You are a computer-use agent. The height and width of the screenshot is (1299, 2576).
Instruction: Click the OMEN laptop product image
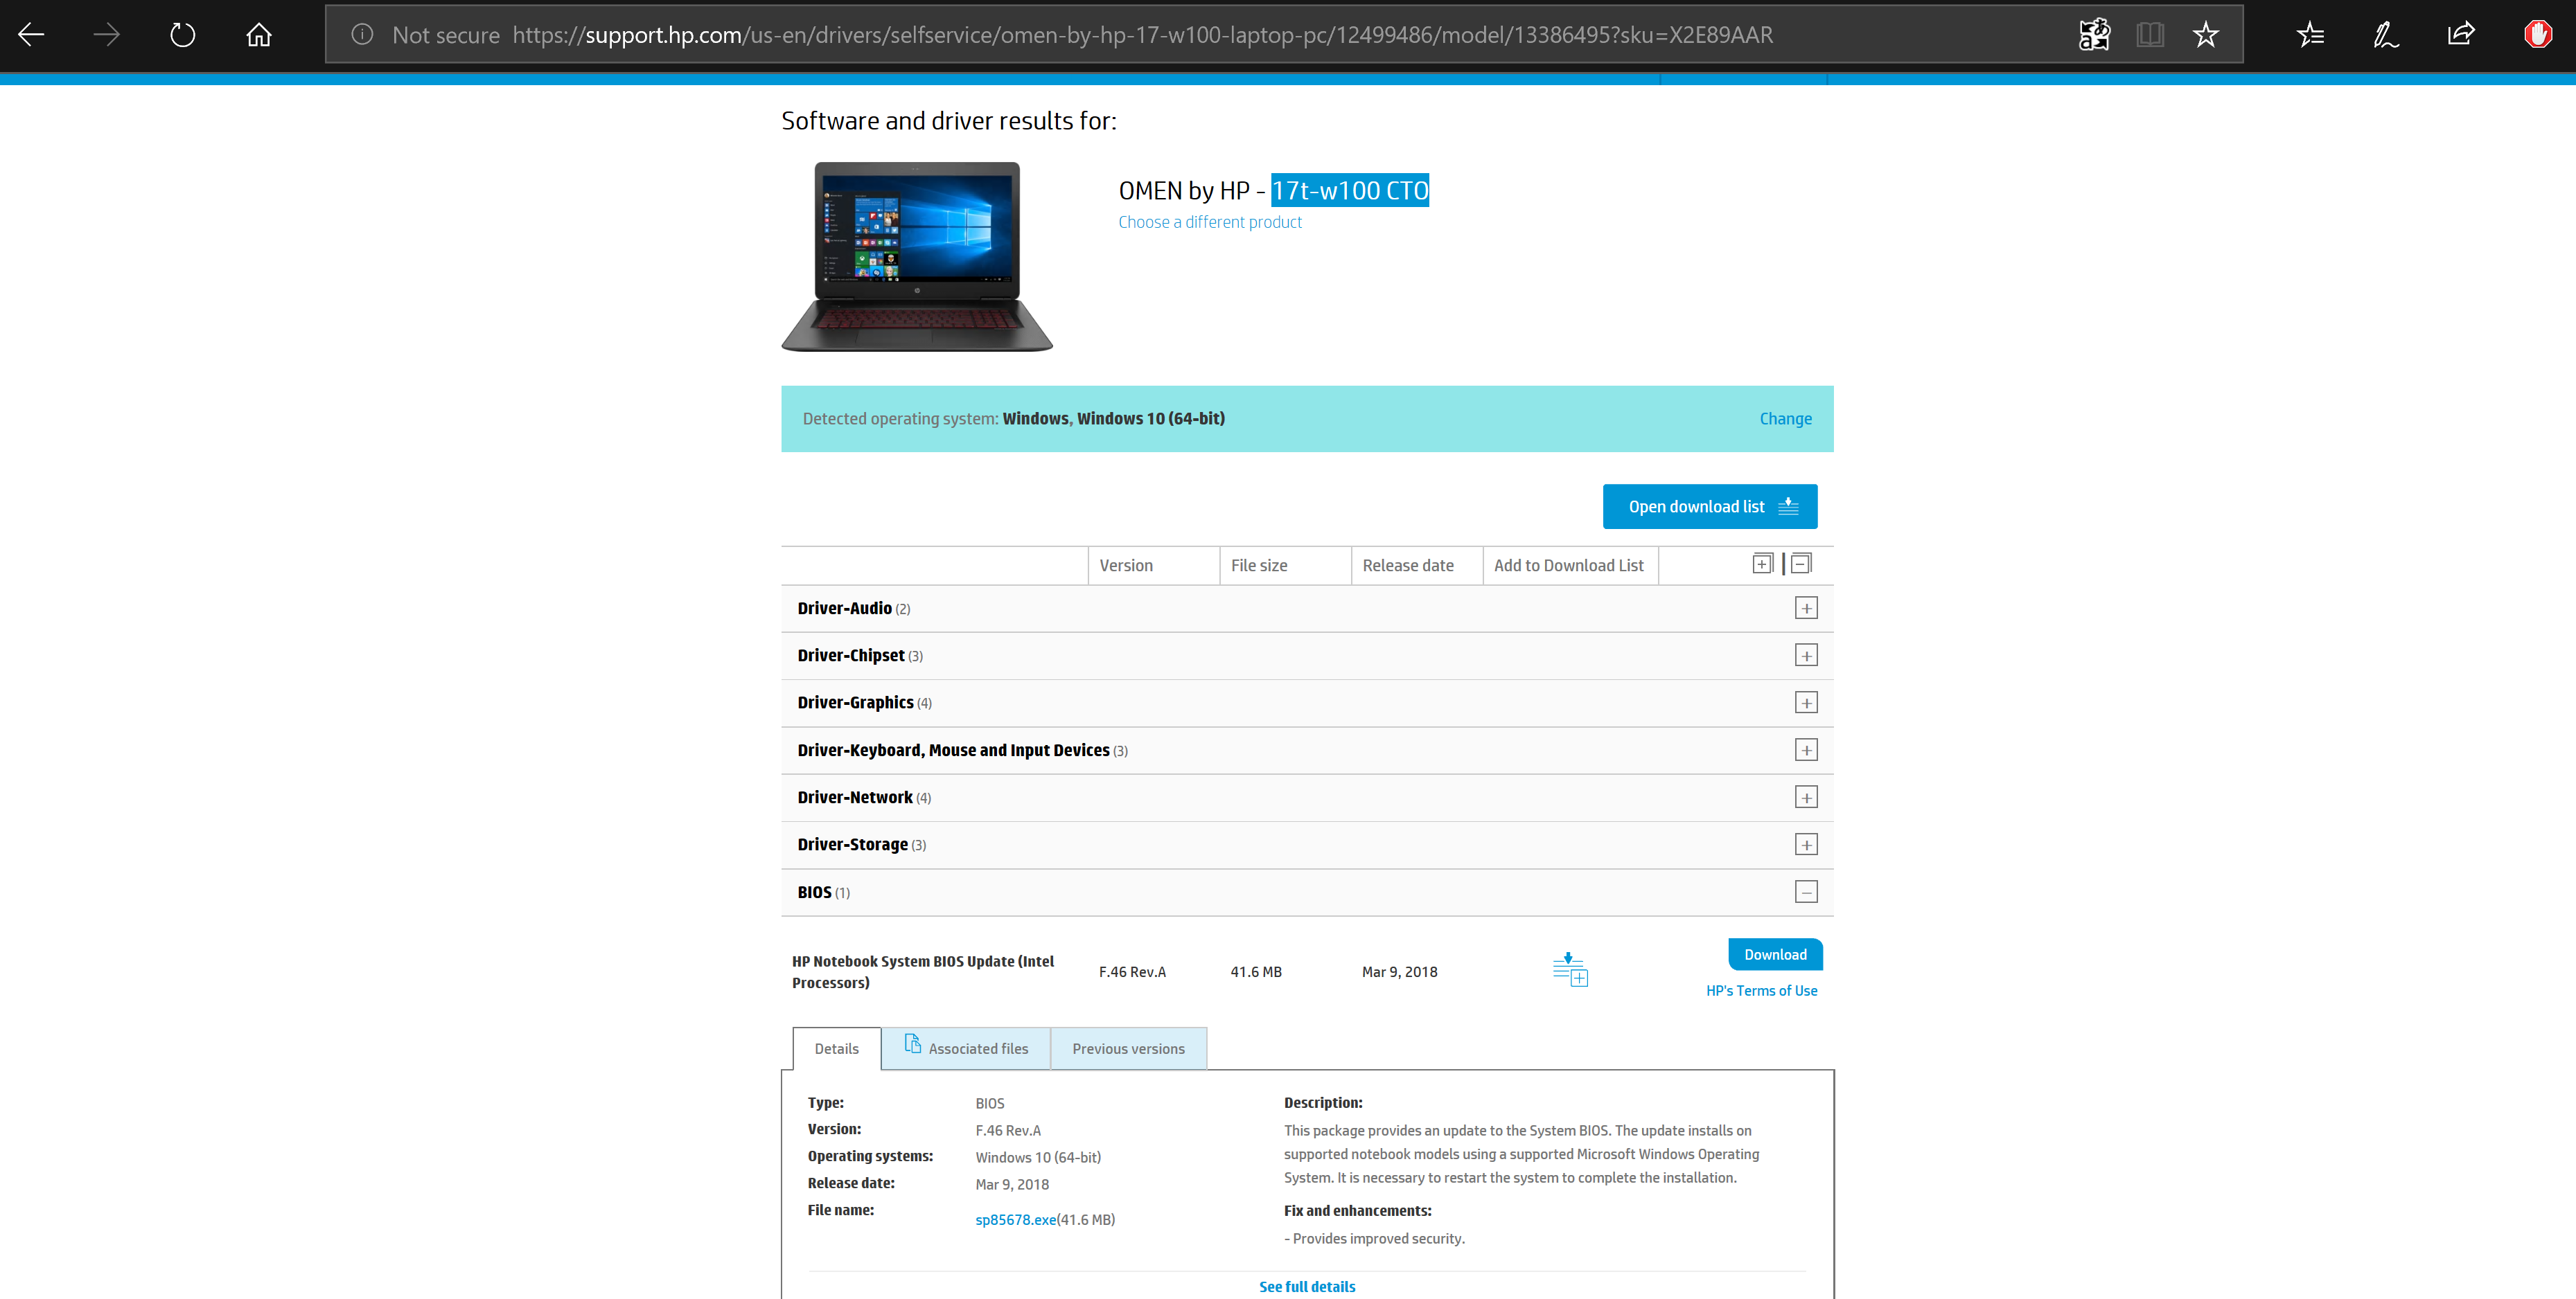916,257
